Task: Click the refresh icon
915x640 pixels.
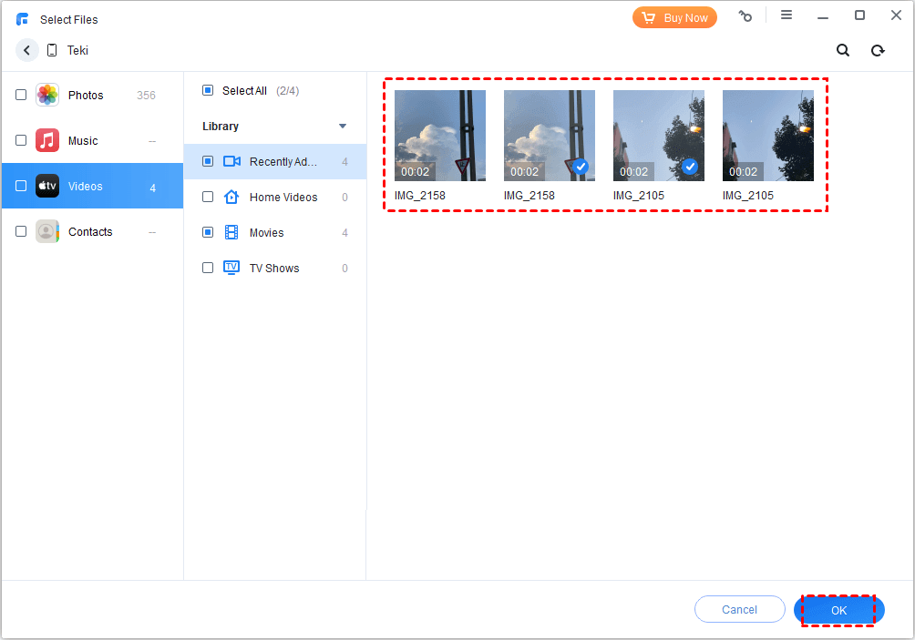Action: 878,51
